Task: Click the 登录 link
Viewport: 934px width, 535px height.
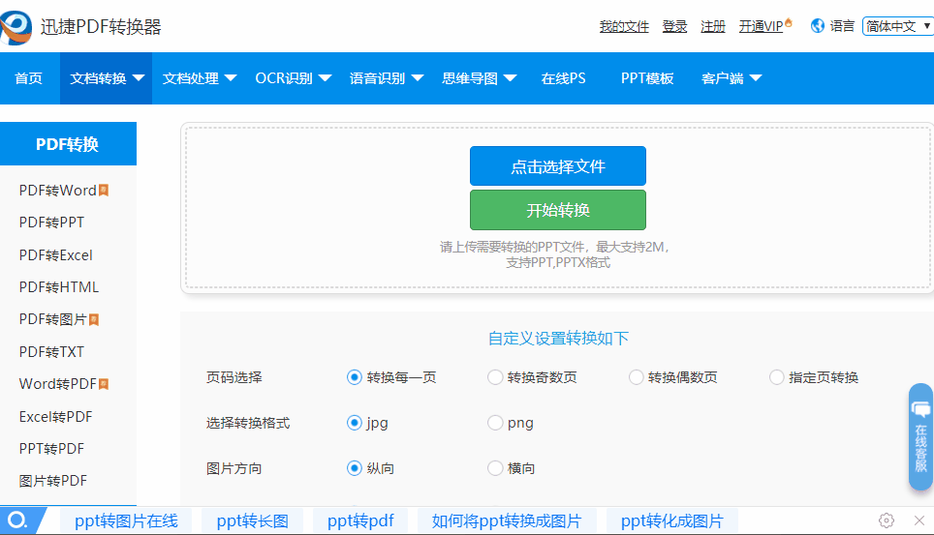Action: (x=675, y=26)
